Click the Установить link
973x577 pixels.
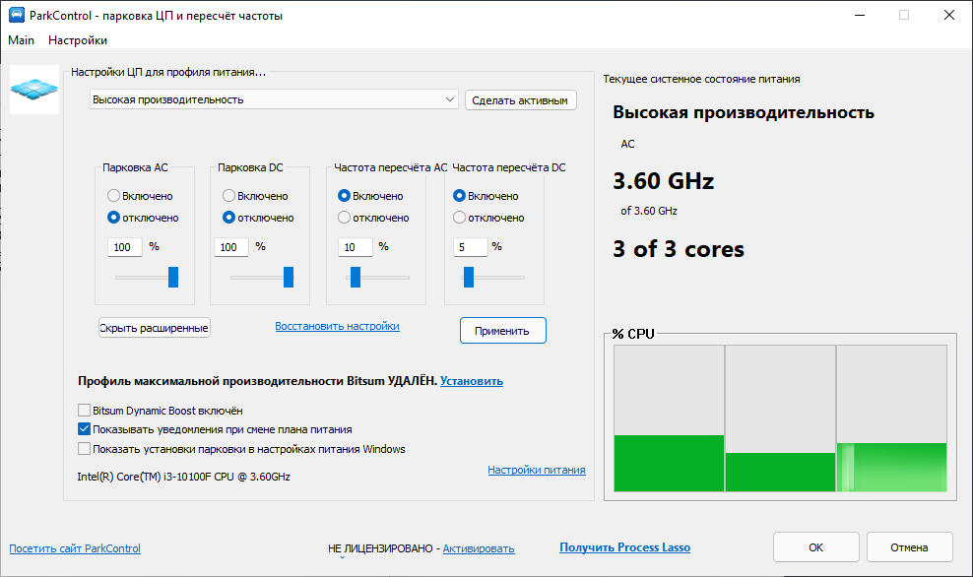pyautogui.click(x=472, y=381)
